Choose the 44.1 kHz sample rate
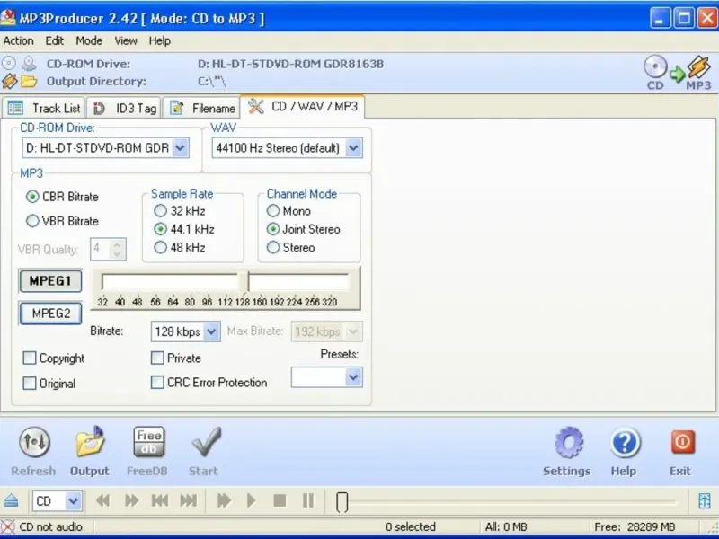719x539 pixels. 160,229
